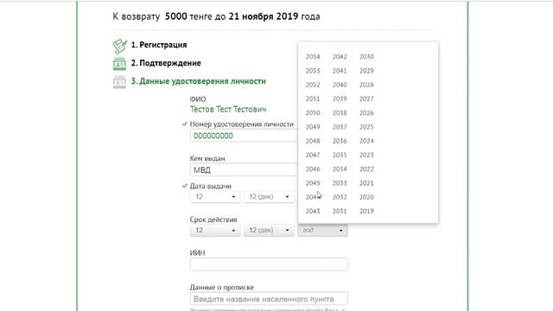Choose year 2045

coord(313,183)
